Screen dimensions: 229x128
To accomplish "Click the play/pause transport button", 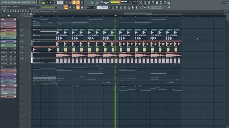I will pyautogui.click(x=47, y=2).
